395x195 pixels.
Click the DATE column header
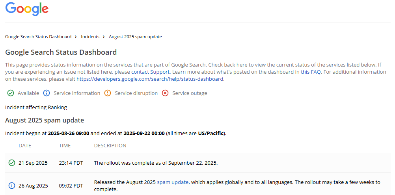(25, 146)
